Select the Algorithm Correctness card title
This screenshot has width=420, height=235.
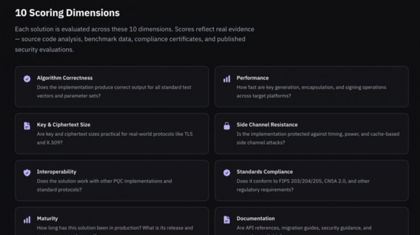[x=65, y=78]
